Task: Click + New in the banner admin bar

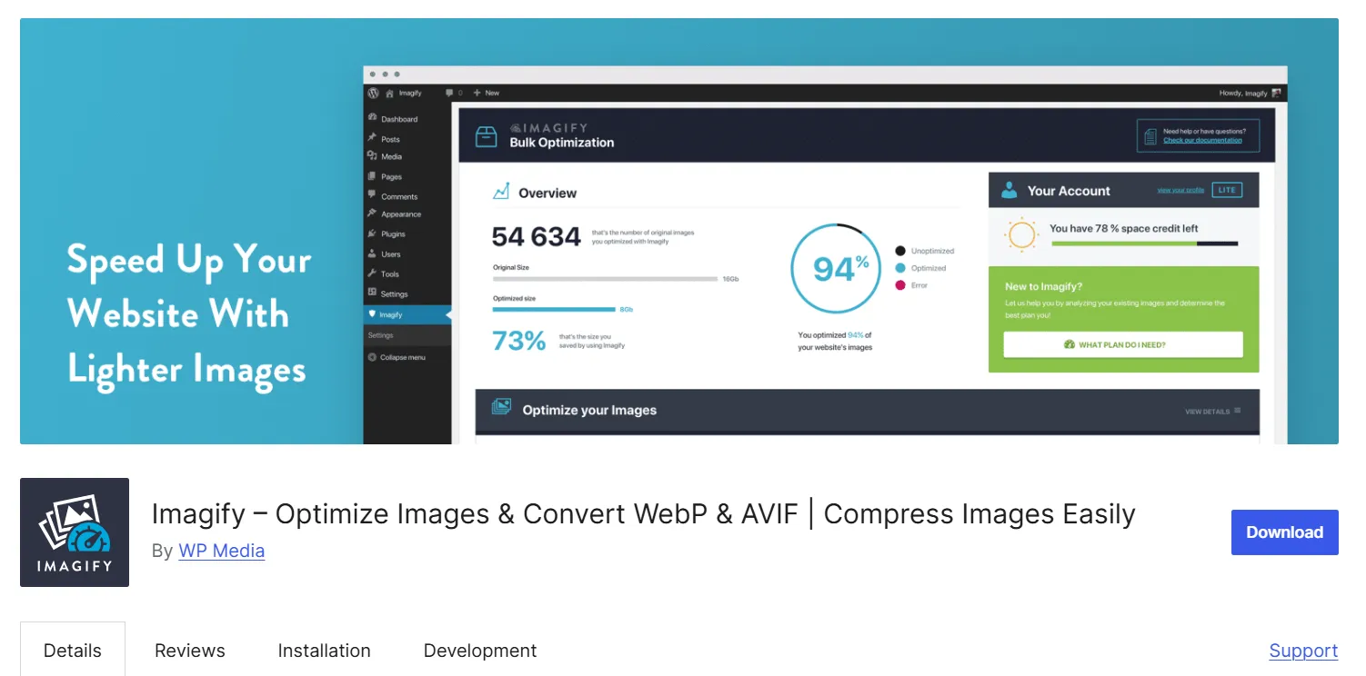Action: (x=487, y=93)
